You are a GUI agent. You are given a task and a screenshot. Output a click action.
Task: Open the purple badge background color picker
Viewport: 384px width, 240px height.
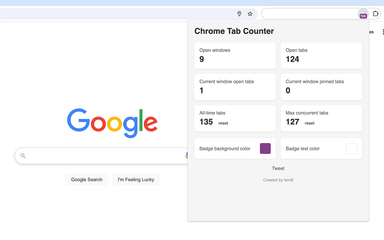[265, 148]
